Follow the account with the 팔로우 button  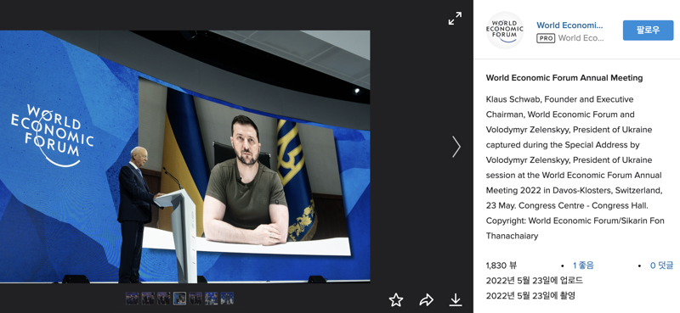click(648, 31)
